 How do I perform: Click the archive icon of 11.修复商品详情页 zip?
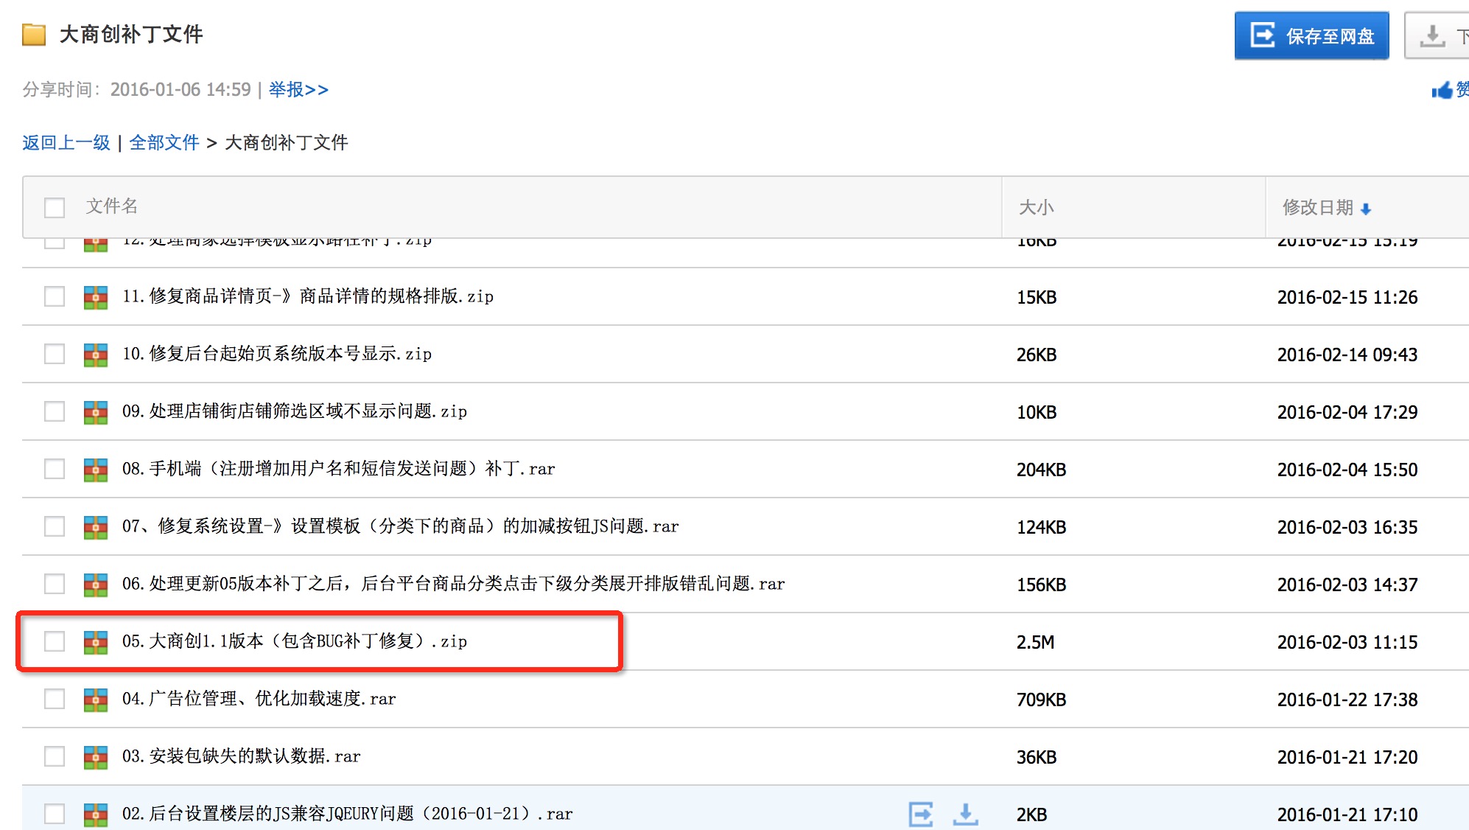(96, 297)
